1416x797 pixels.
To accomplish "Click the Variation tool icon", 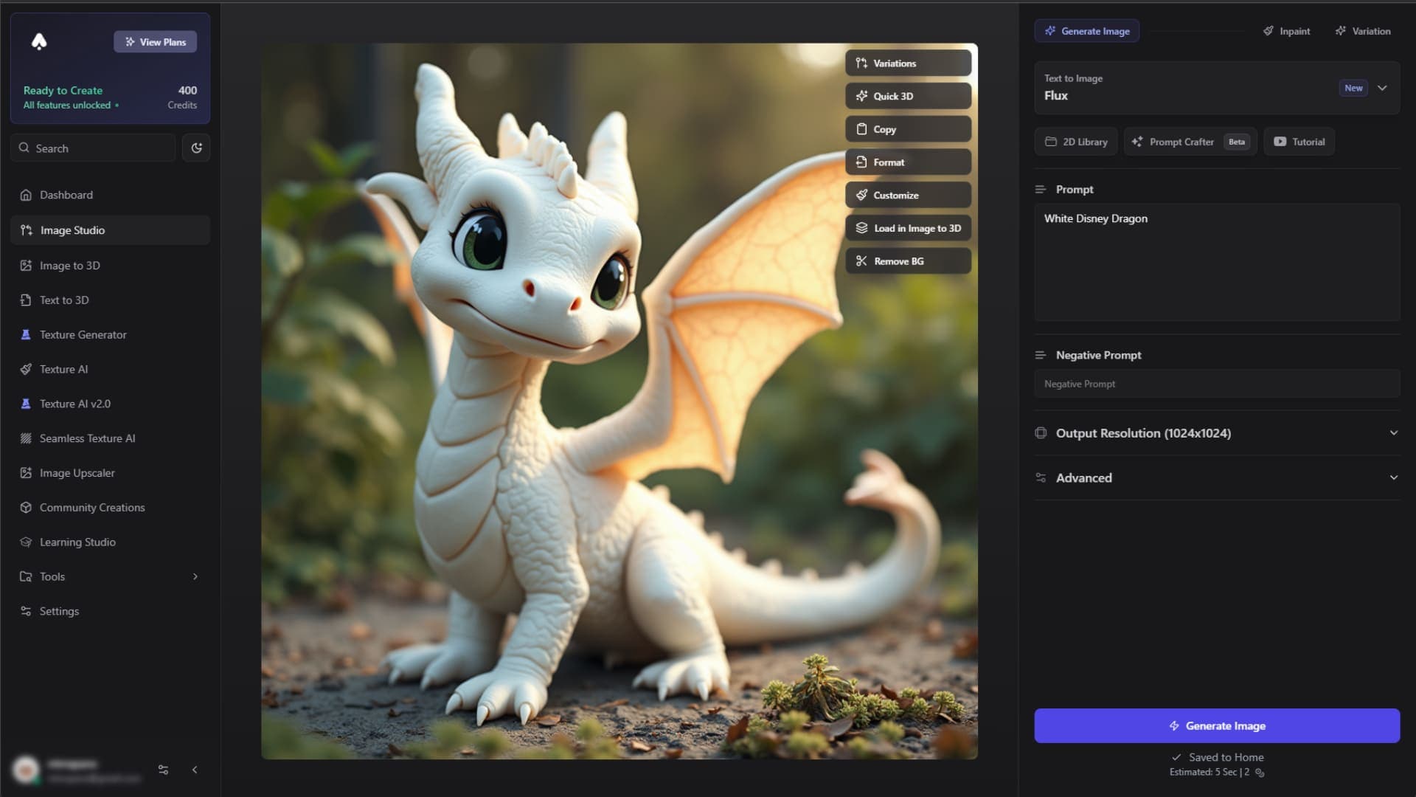I will point(1341,31).
